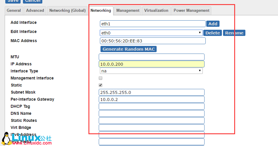Focus the empty MTU field
The height and width of the screenshot is (146, 278).
click(152, 57)
